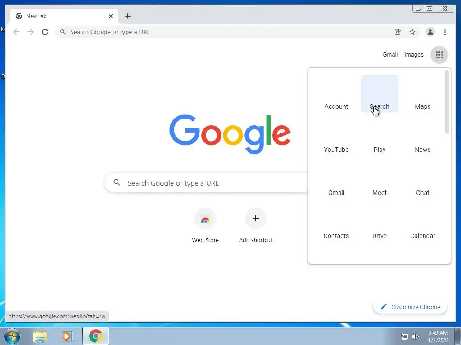Viewport: 461px width, 345px height.
Task: Open the Google apps grid icon
Action: tap(439, 54)
